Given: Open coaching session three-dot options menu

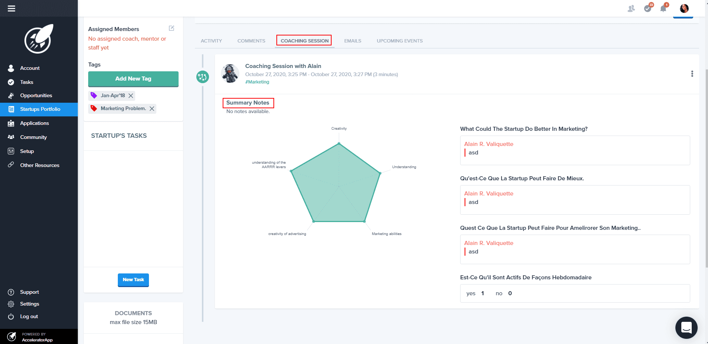Looking at the screenshot, I should click(692, 74).
